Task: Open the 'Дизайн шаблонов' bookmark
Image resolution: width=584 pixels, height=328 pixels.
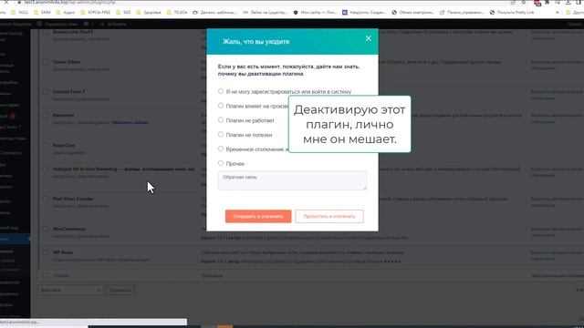Action: 215,12
